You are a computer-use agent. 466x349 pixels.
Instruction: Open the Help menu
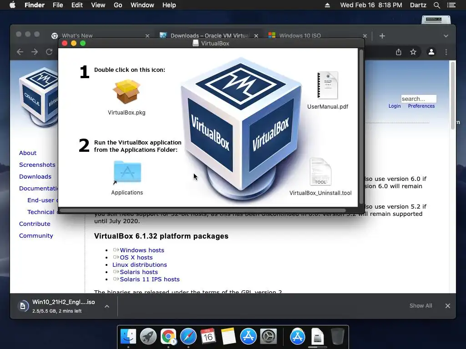pyautogui.click(x=169, y=5)
